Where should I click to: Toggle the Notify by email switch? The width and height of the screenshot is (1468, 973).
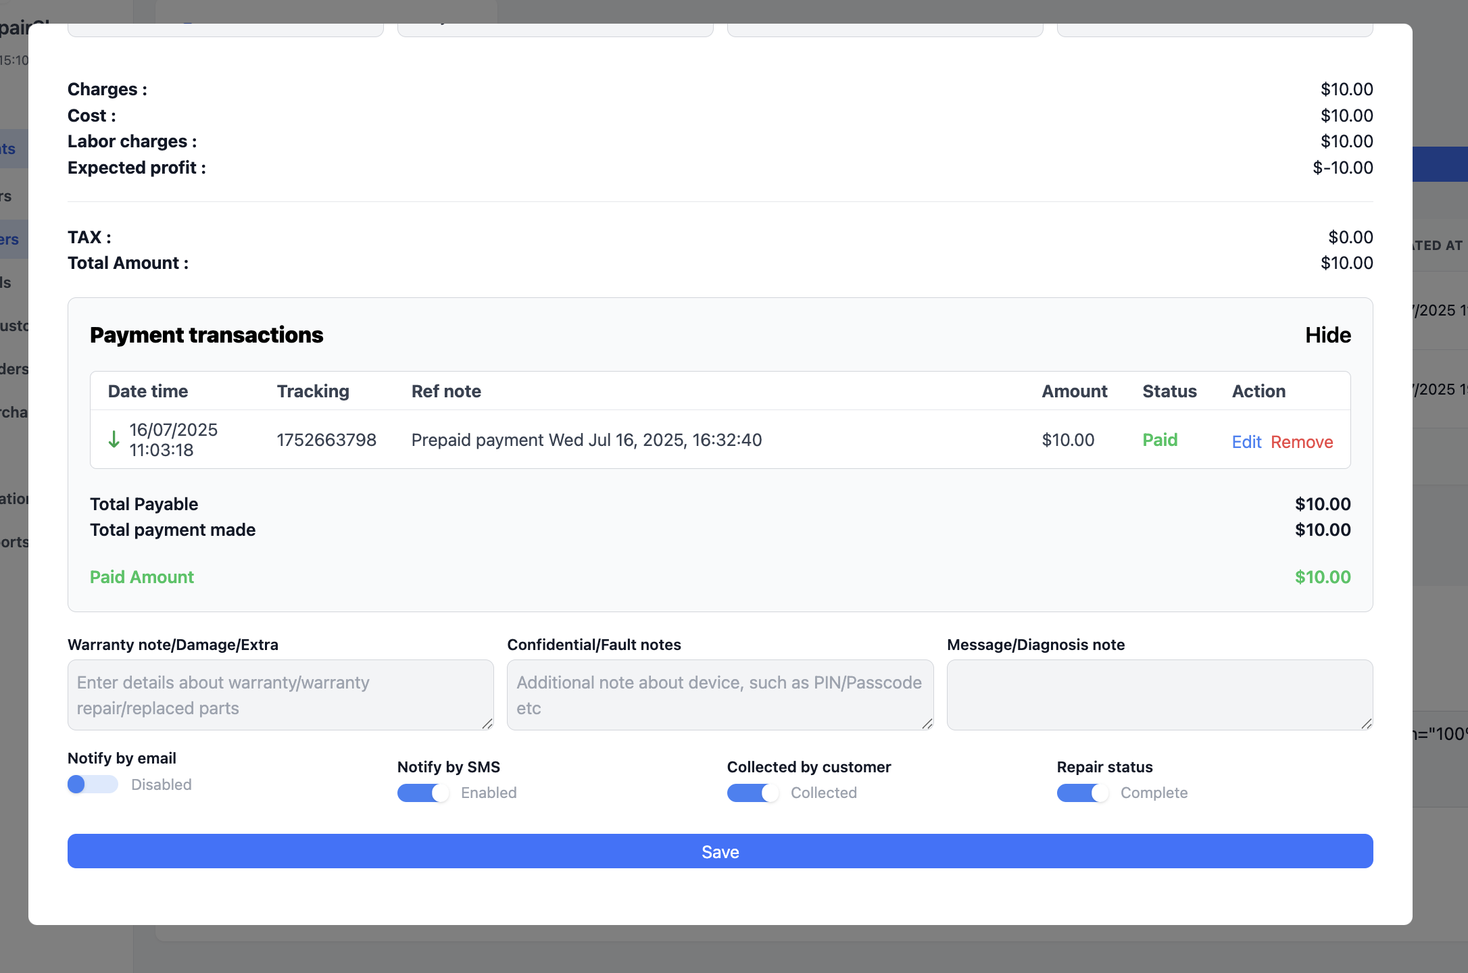[x=93, y=784]
